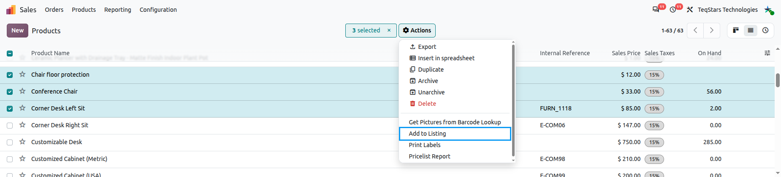Click the product list vertical scrollbar
The image size is (781, 177).
(x=778, y=80)
